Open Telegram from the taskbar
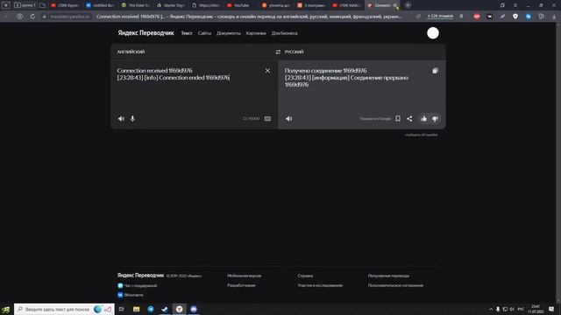561x315 pixels. pos(151,309)
